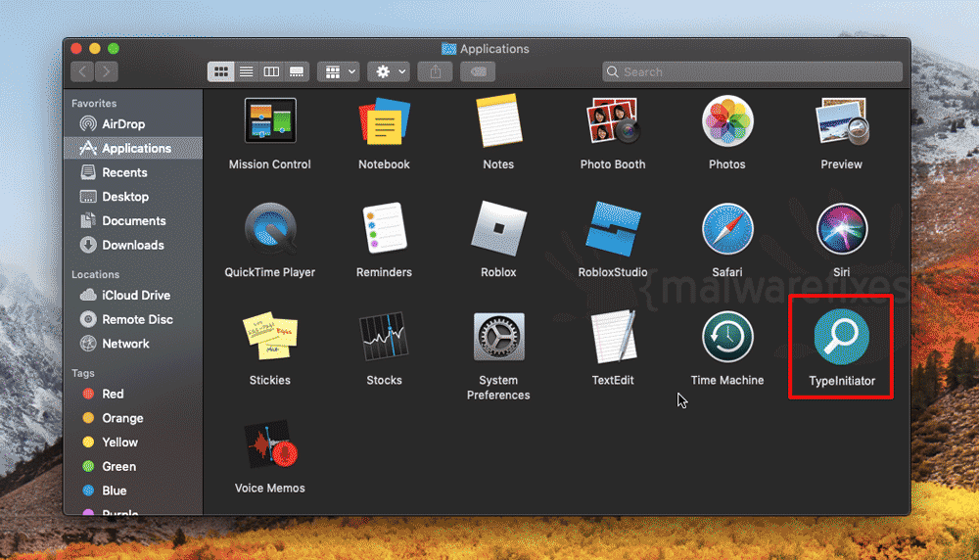This screenshot has height=560, width=979.
Task: Go back with the back arrow
Action: pyautogui.click(x=82, y=71)
